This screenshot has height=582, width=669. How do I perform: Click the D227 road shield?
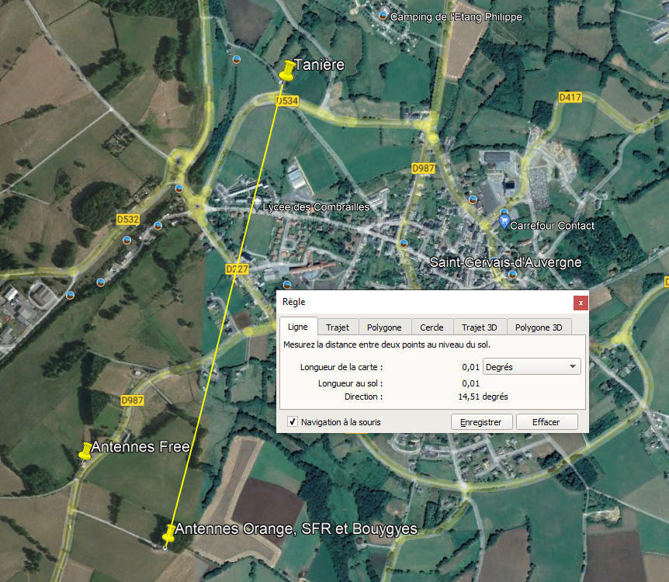(237, 268)
